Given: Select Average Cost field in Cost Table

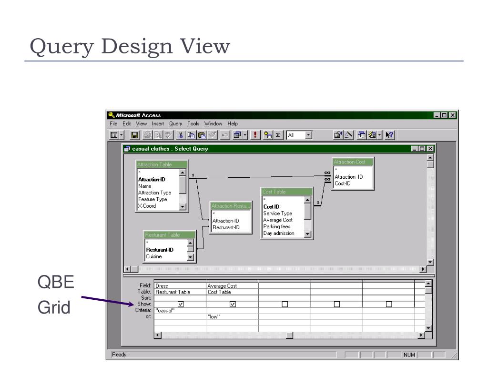Looking at the screenshot, I should [x=278, y=220].
